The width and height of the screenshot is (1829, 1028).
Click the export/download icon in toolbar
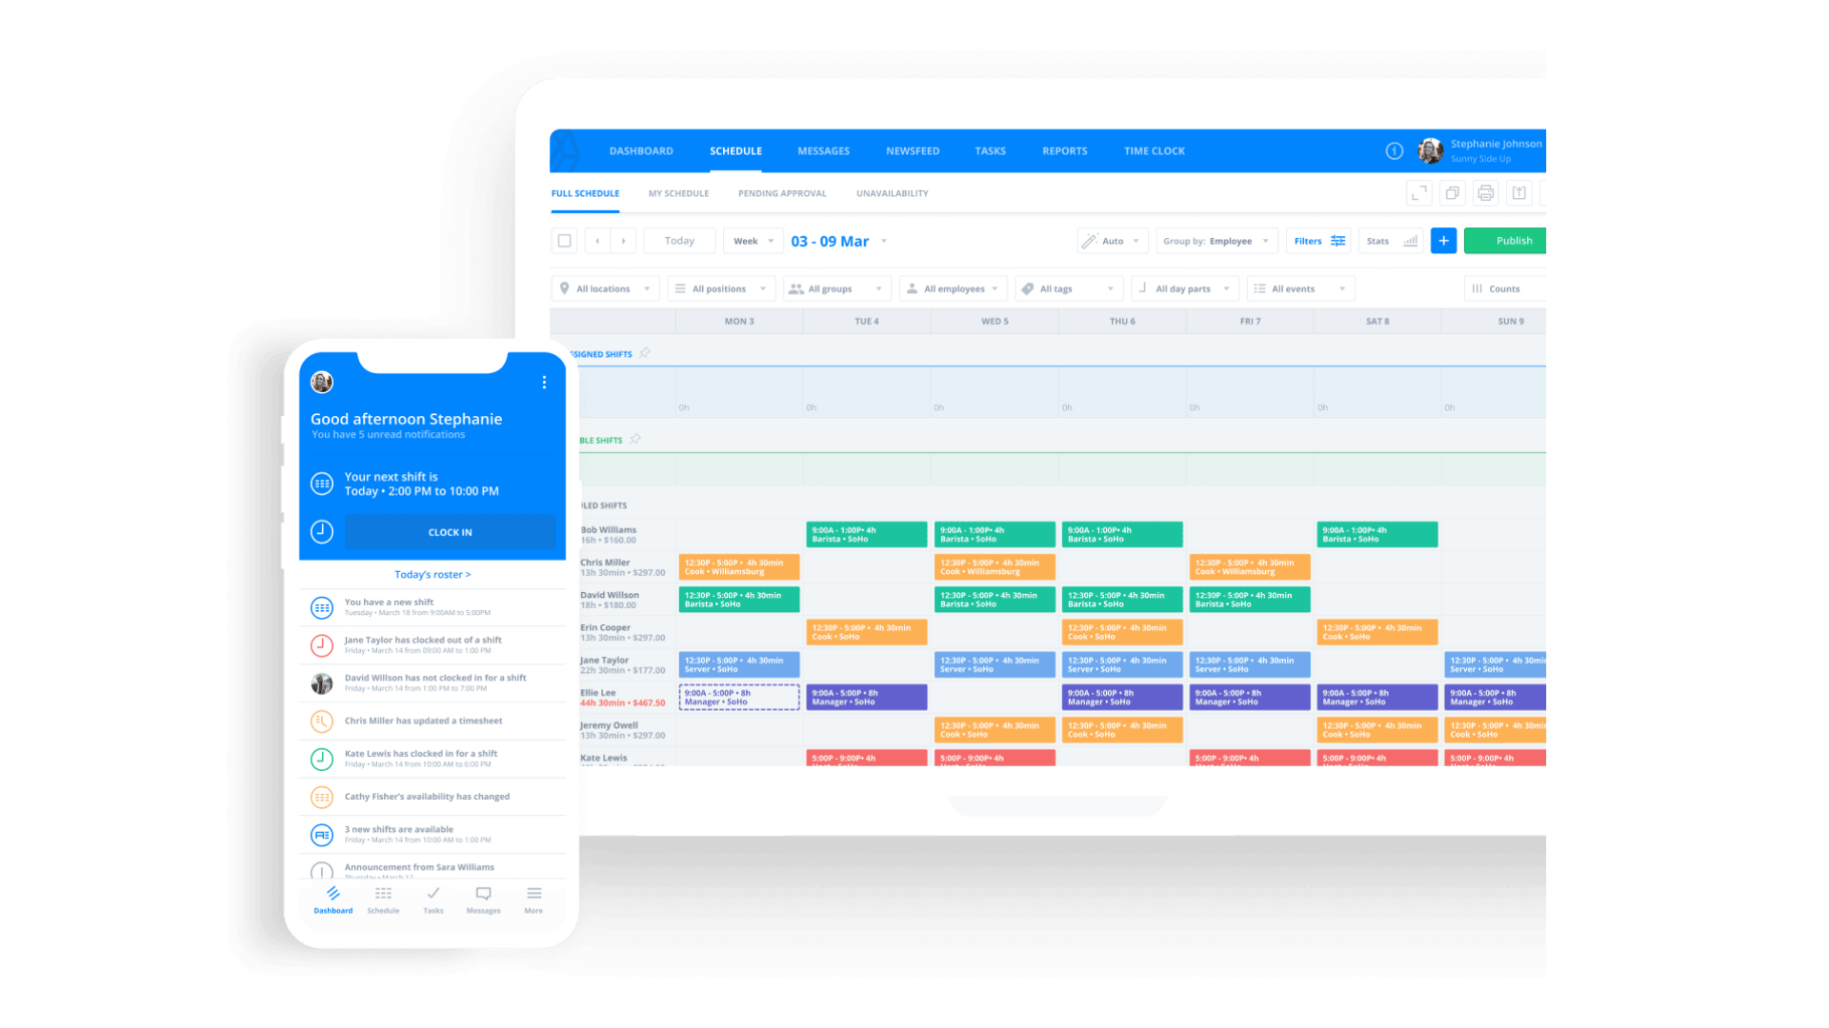point(1518,193)
